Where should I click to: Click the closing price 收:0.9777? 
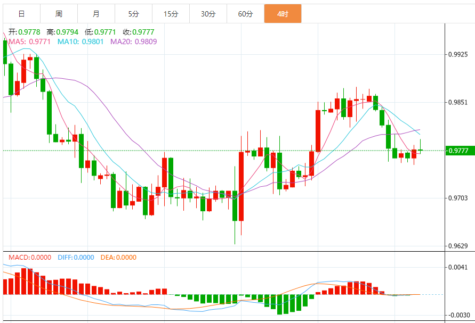pos(139,32)
